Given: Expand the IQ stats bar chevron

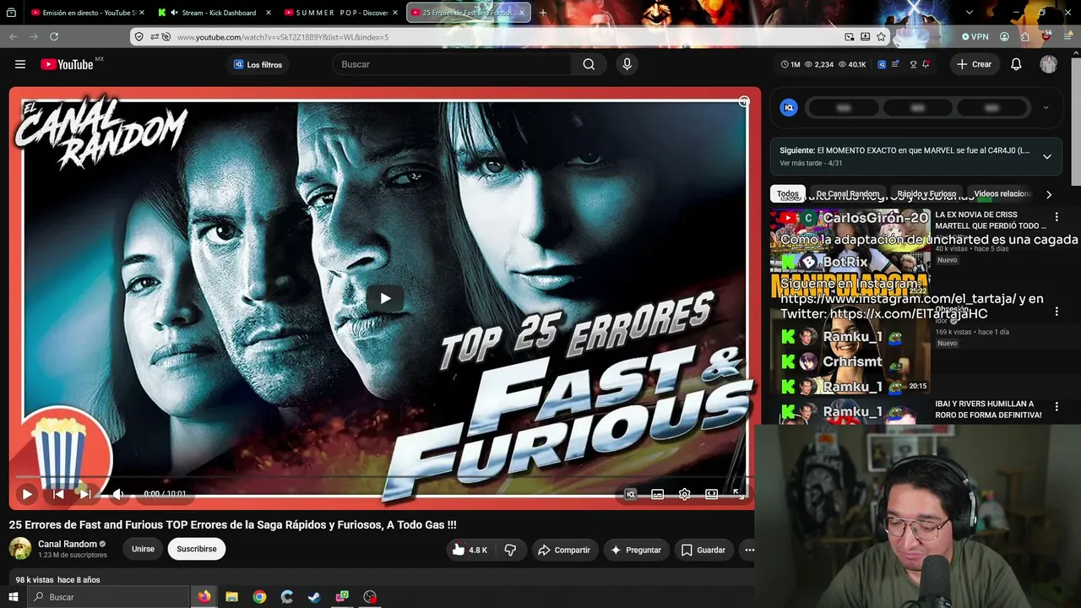Looking at the screenshot, I should click(1046, 107).
